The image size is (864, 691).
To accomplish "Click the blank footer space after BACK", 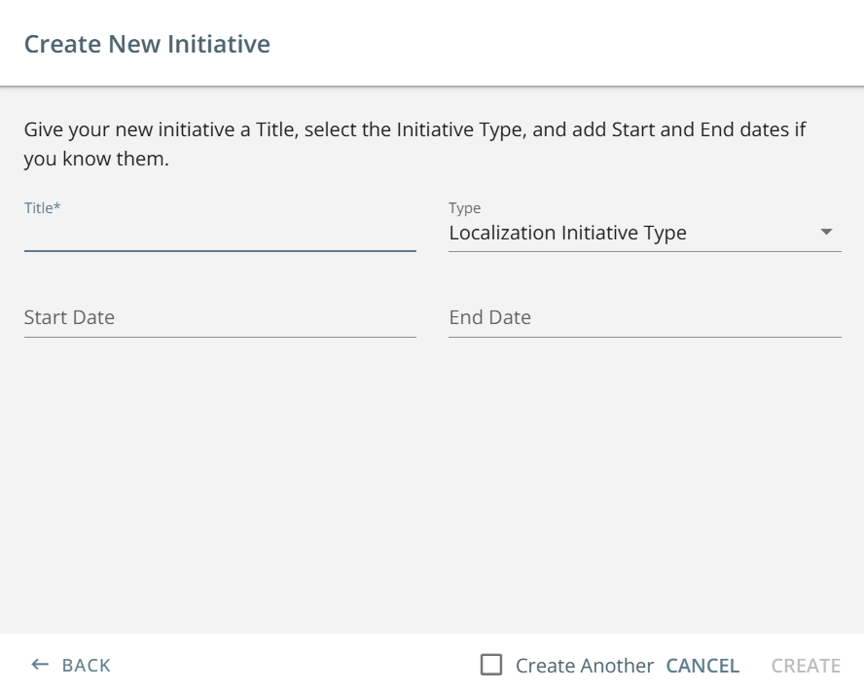I will click(x=292, y=665).
